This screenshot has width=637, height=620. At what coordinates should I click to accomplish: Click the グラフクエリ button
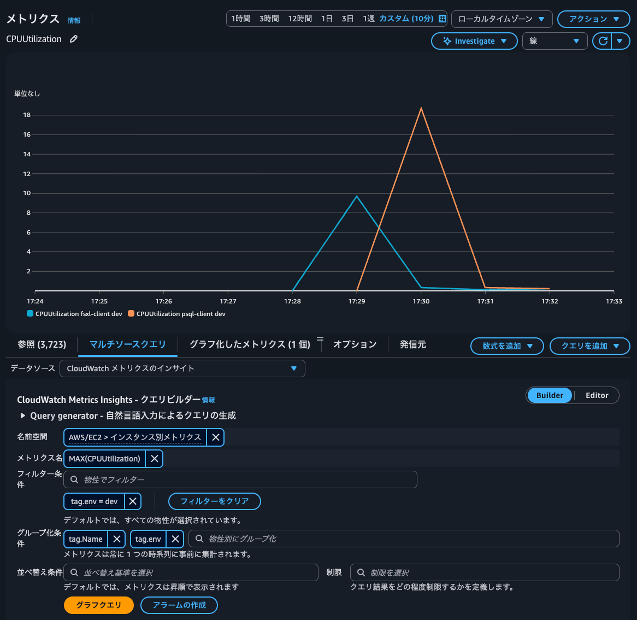98,605
